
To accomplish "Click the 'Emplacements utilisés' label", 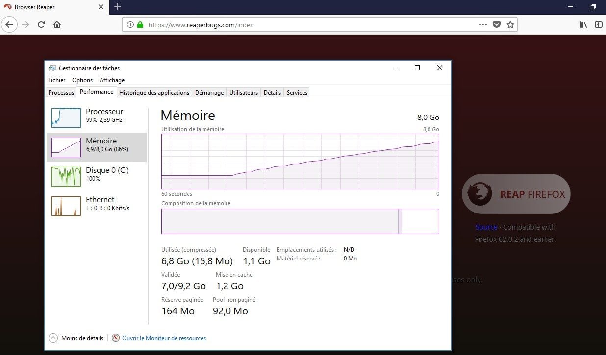I will click(306, 250).
